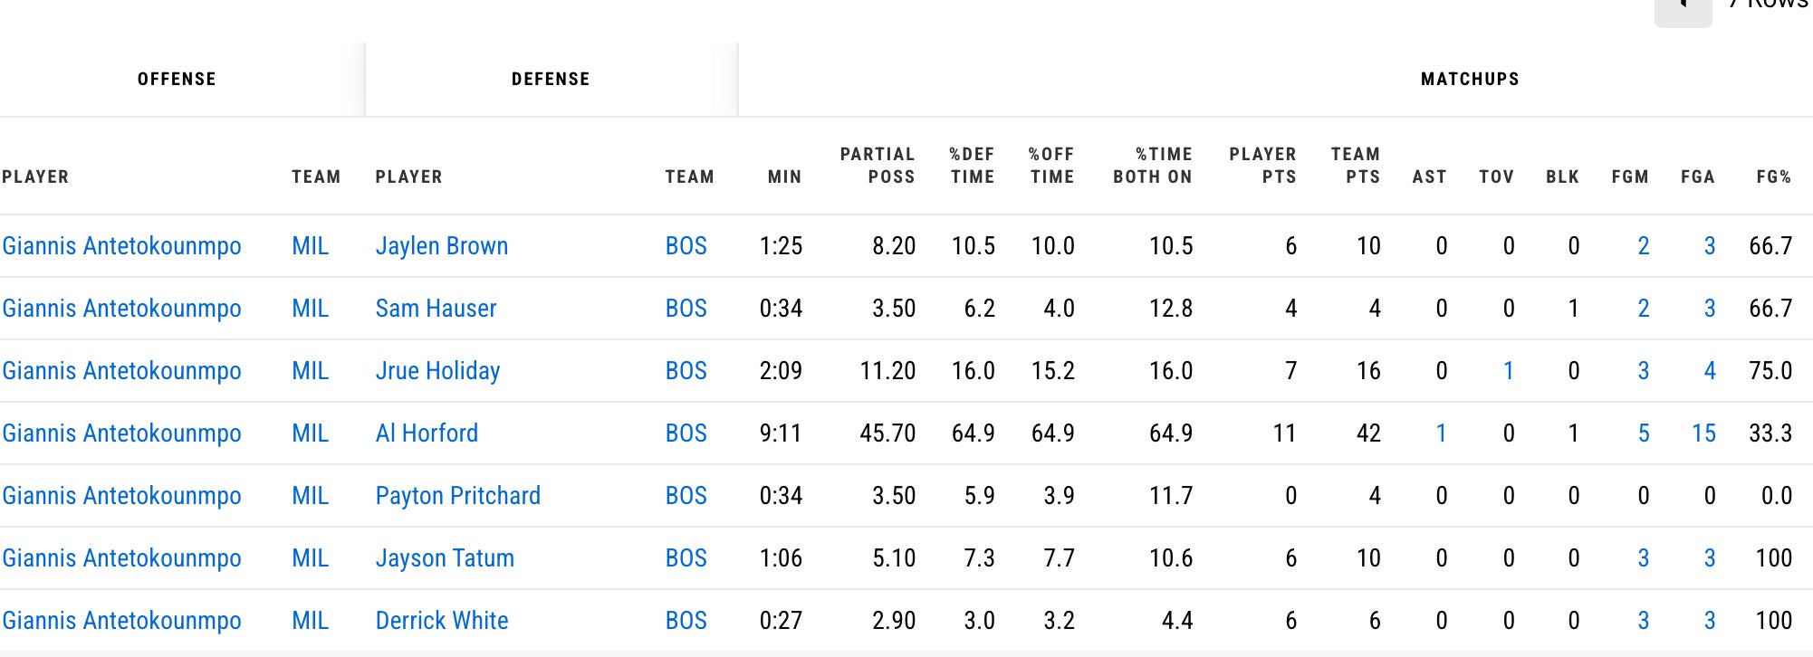Click the TEAM PTS column header

coord(1355,166)
